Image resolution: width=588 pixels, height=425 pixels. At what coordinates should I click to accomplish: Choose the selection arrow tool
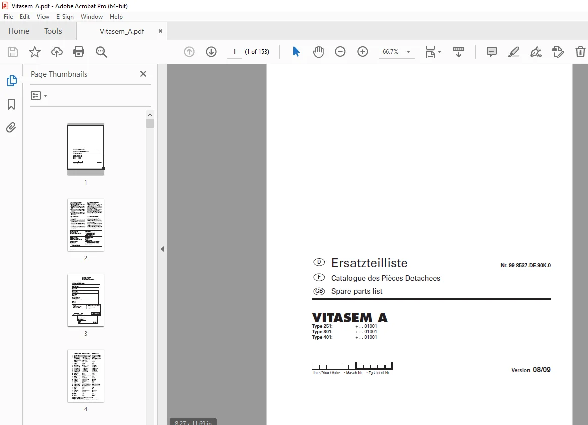click(296, 52)
